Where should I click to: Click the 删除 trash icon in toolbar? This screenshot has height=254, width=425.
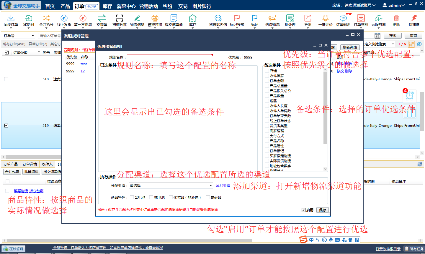[x=396, y=18]
